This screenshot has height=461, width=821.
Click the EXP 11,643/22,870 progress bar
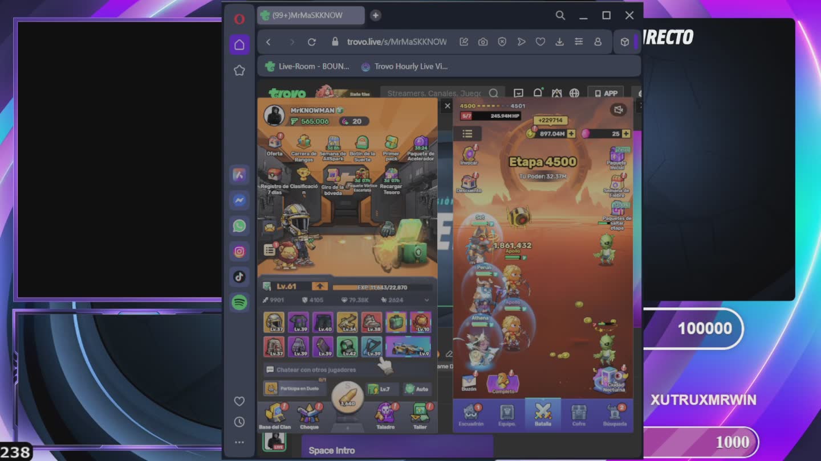382,287
